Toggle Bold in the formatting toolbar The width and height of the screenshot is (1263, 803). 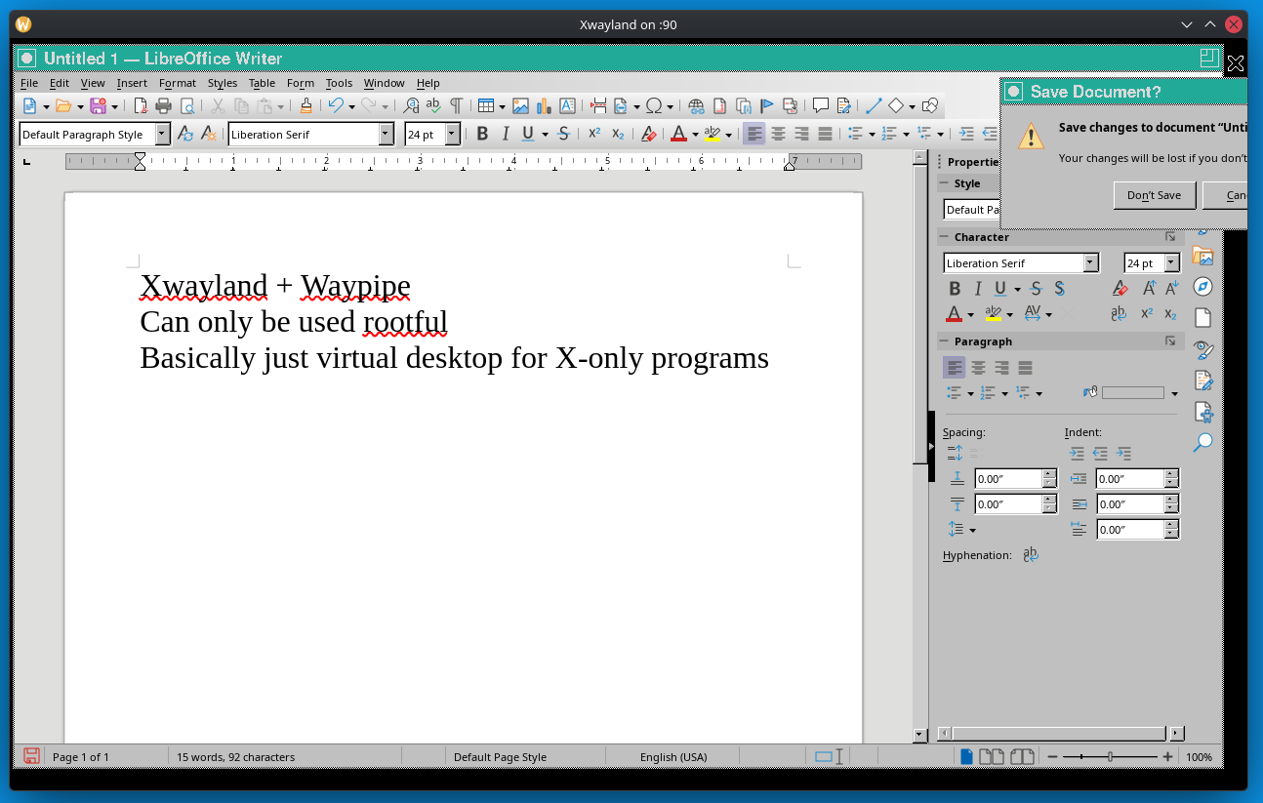tap(482, 134)
